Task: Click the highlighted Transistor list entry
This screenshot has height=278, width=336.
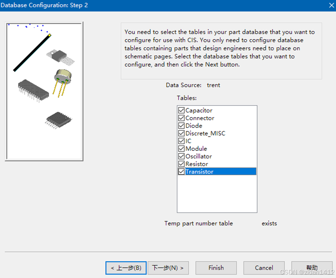Action: [221, 171]
